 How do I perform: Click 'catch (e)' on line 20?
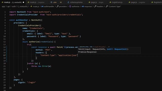click(33, 63)
